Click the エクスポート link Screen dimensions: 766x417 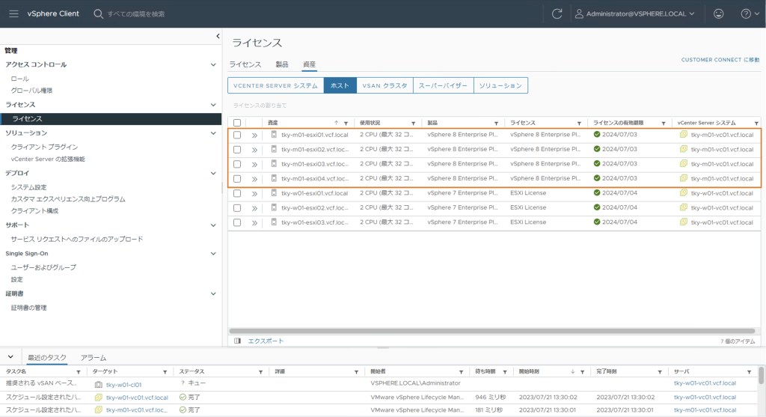(x=266, y=341)
